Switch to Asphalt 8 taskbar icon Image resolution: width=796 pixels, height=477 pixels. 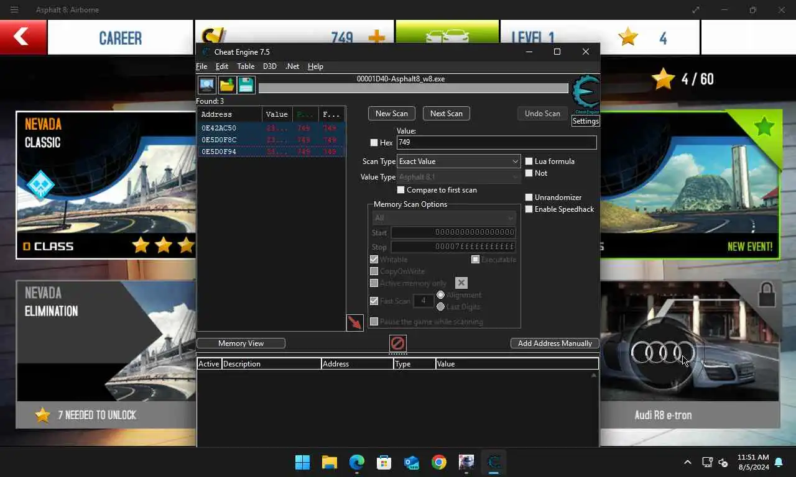tap(466, 462)
